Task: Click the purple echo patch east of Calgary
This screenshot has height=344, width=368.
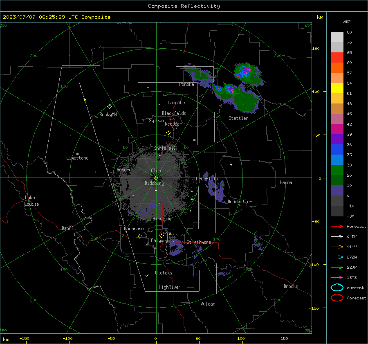Action: tap(176, 247)
